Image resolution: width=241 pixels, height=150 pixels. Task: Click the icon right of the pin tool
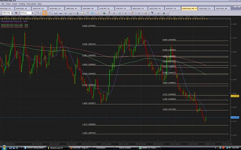pyautogui.click(x=119, y=13)
